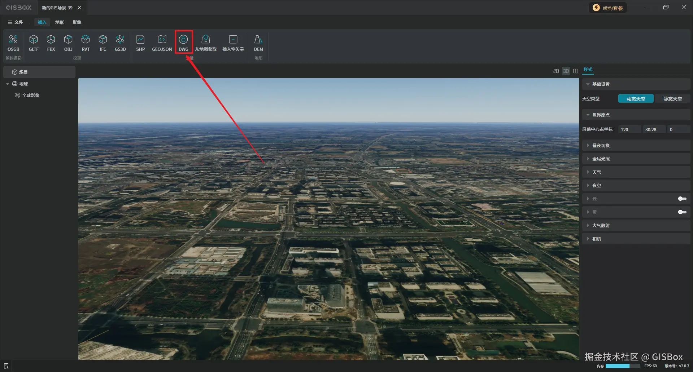Select the 场景 item in scene tree
Image resolution: width=693 pixels, height=372 pixels.
tap(39, 72)
